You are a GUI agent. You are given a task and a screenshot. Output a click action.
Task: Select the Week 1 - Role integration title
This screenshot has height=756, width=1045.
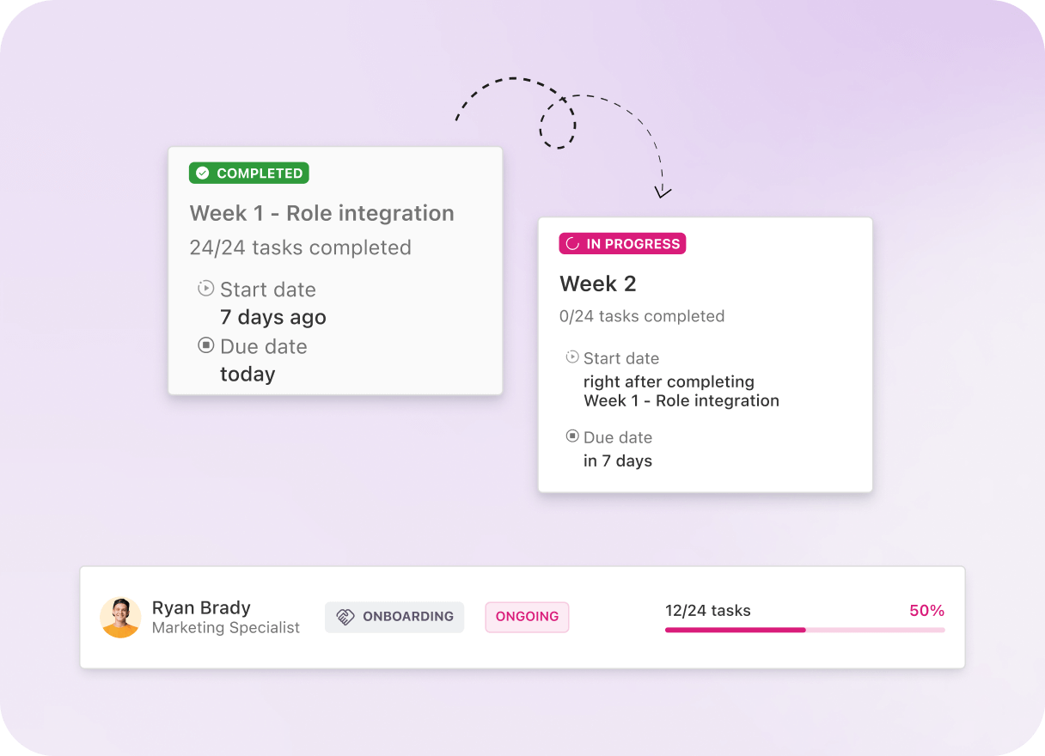click(x=321, y=213)
